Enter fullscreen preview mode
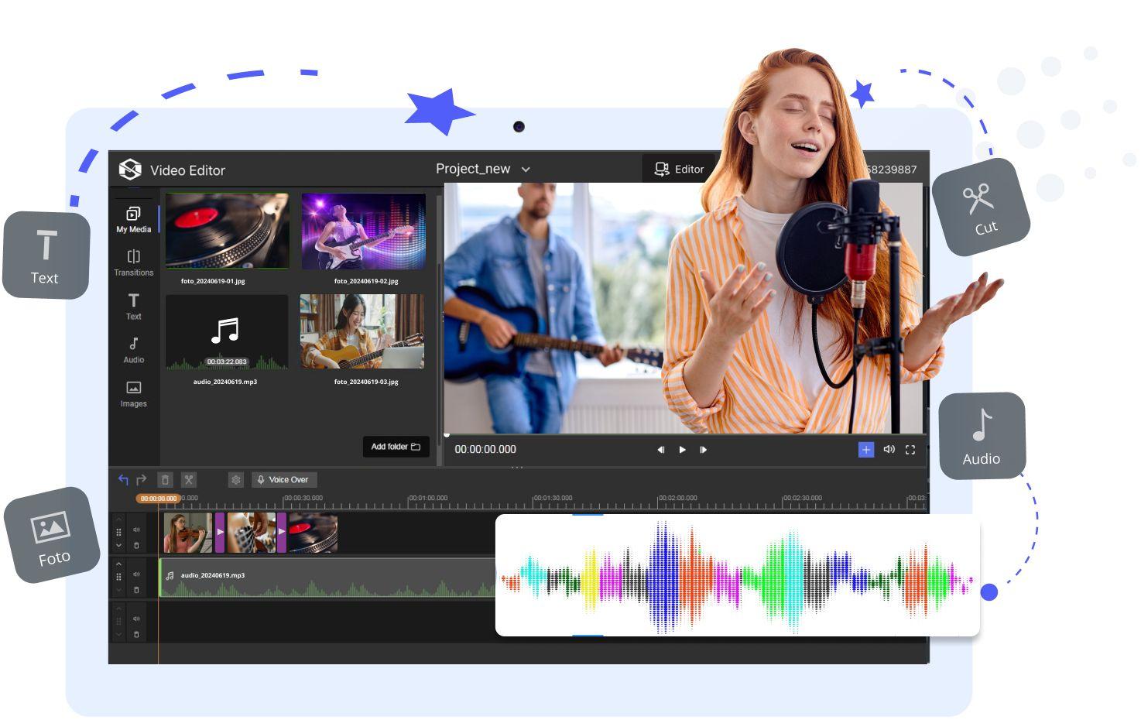The width and height of the screenshot is (1141, 720). point(910,450)
